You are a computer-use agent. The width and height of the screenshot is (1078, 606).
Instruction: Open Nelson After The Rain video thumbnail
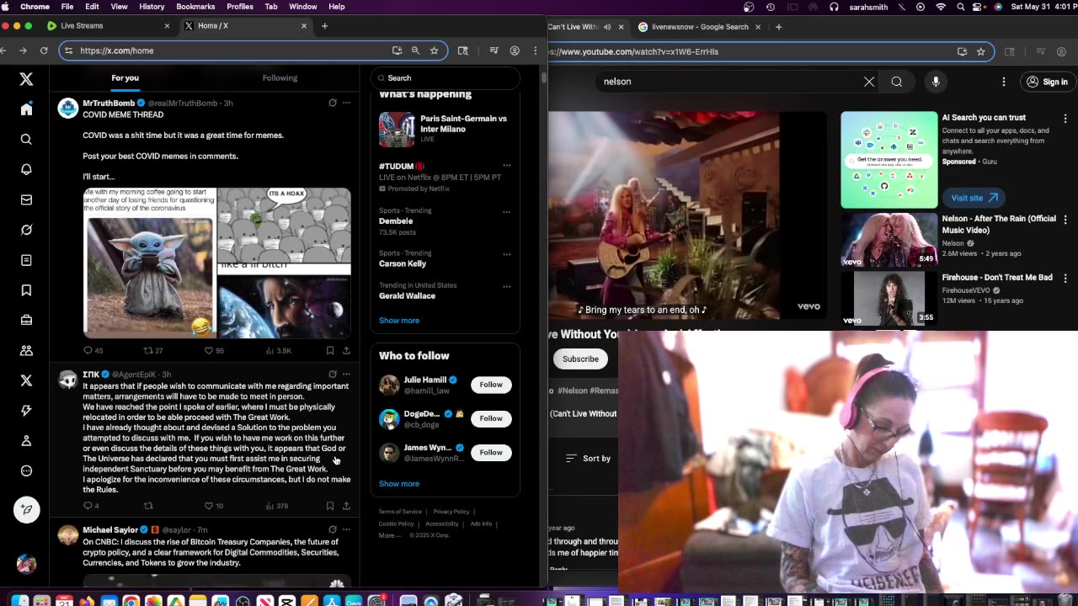pos(889,240)
